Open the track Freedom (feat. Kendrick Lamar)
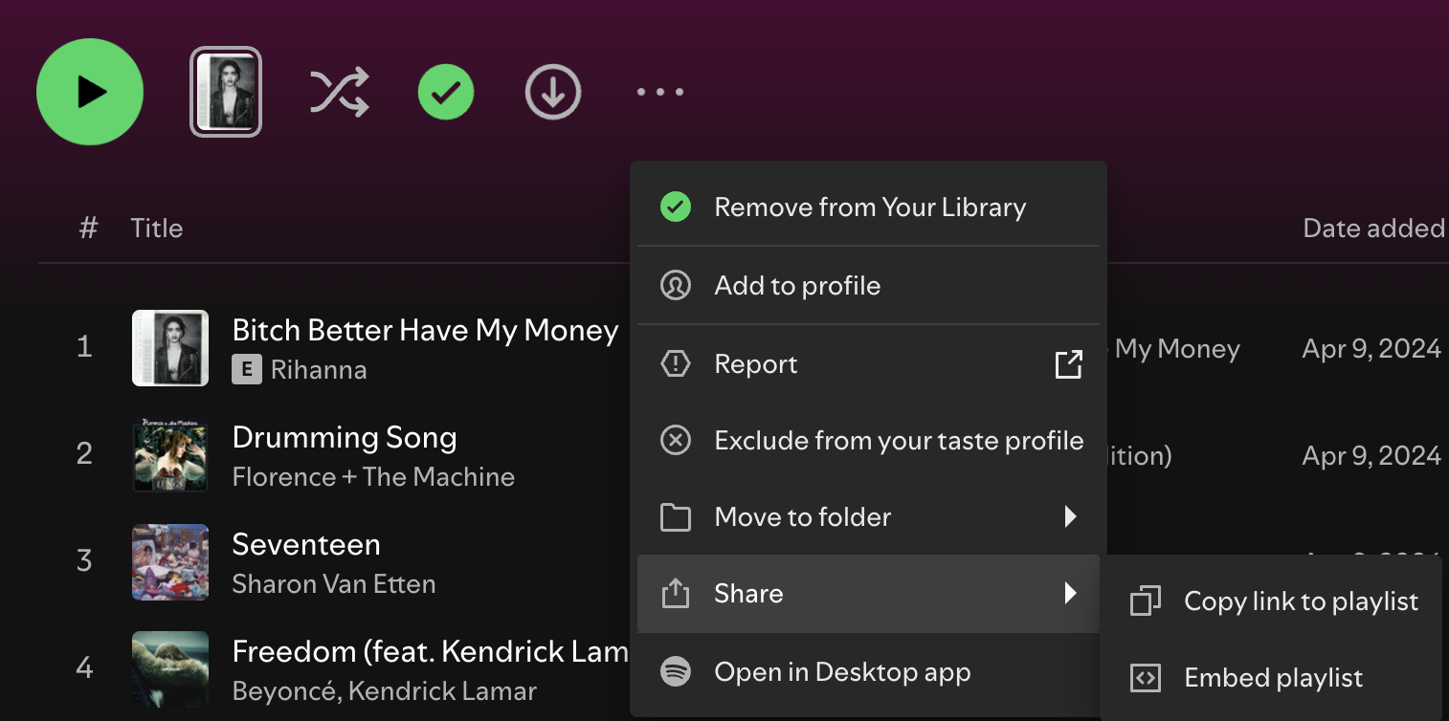Screen dimensions: 1449x721 pos(431,651)
